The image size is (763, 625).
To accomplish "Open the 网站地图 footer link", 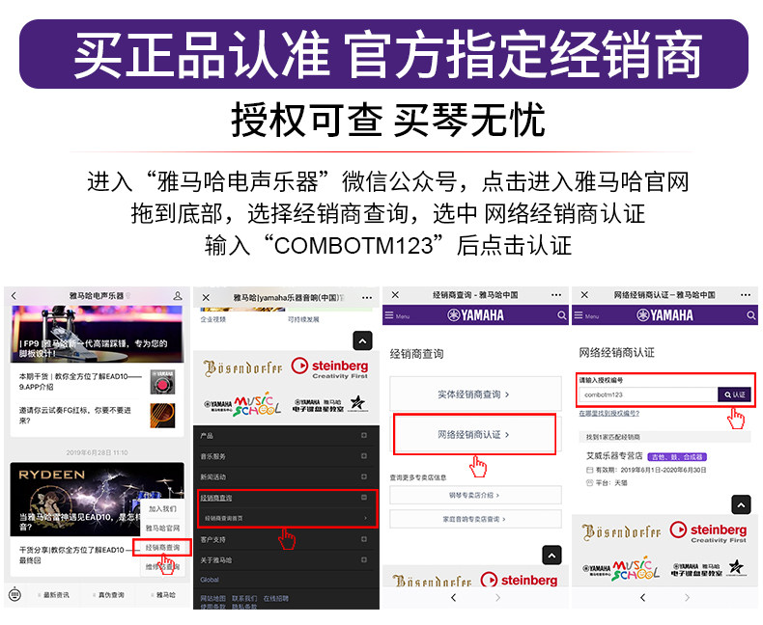I will pyautogui.click(x=213, y=598).
